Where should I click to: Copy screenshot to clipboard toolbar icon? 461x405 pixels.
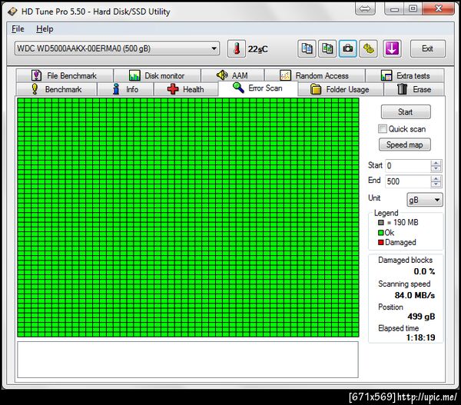pos(327,48)
